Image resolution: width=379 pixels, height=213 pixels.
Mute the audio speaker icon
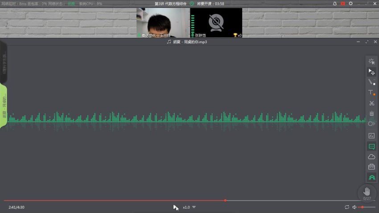pyautogui.click(x=354, y=207)
